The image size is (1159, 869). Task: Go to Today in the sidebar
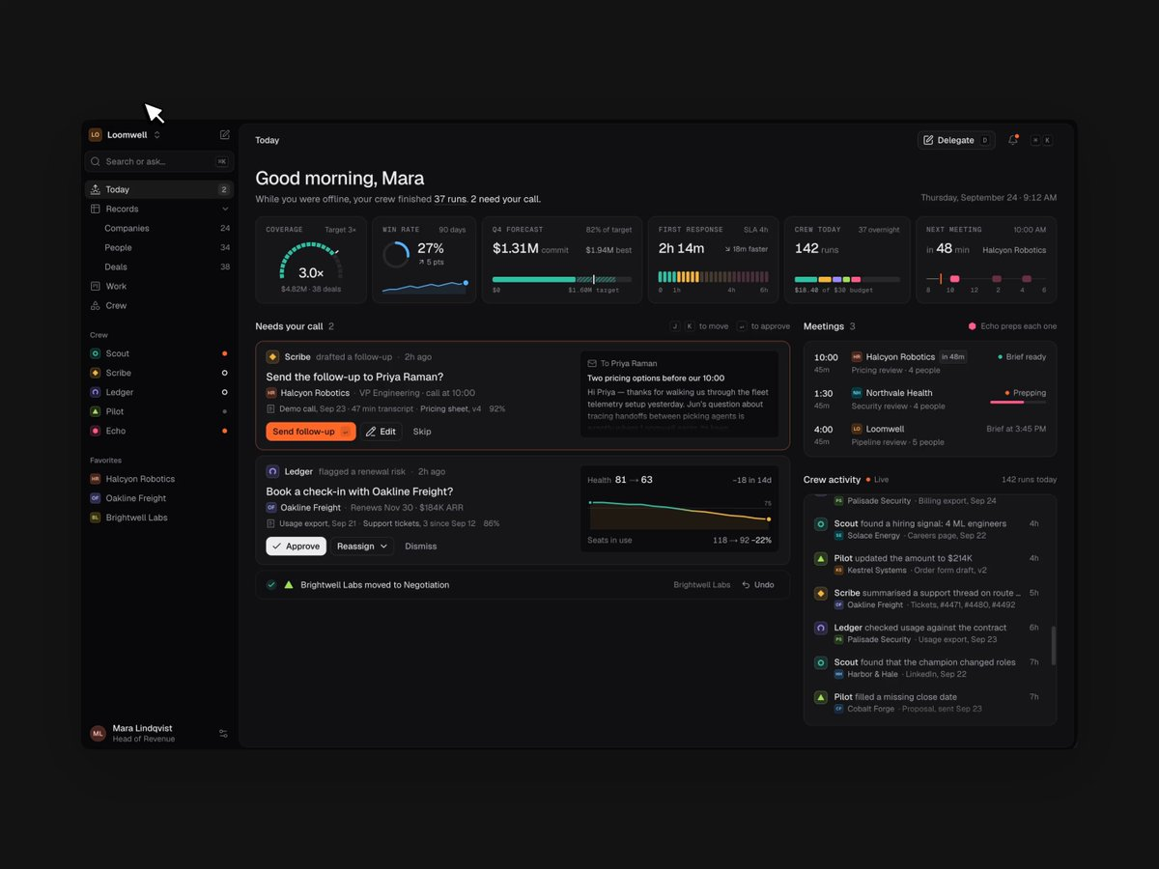159,190
